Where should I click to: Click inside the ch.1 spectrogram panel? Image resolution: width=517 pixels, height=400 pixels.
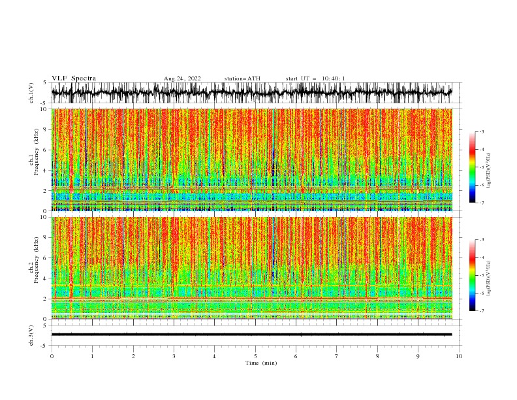[x=251, y=159]
